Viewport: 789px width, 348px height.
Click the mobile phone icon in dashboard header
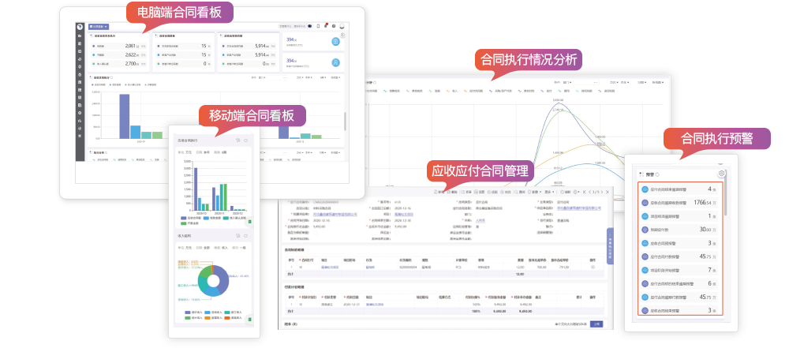point(318,26)
